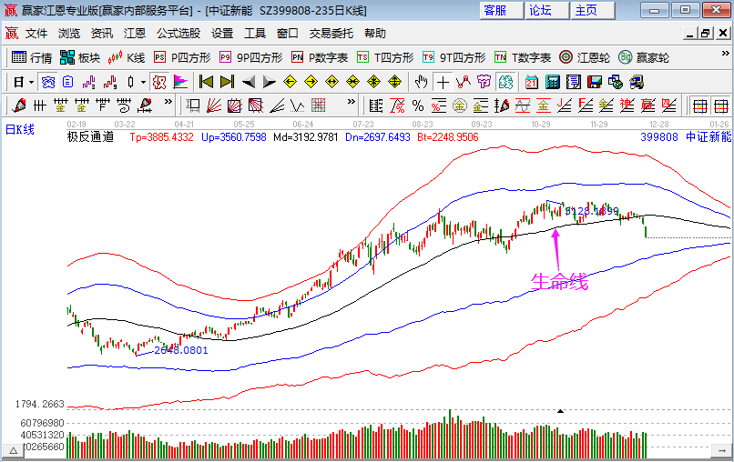Select the spiral drawing tool
The width and height of the screenshot is (734, 462).
coord(124,106)
